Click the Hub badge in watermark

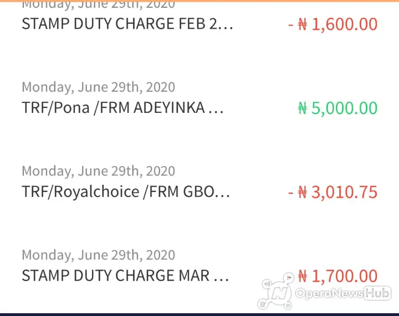click(x=377, y=293)
